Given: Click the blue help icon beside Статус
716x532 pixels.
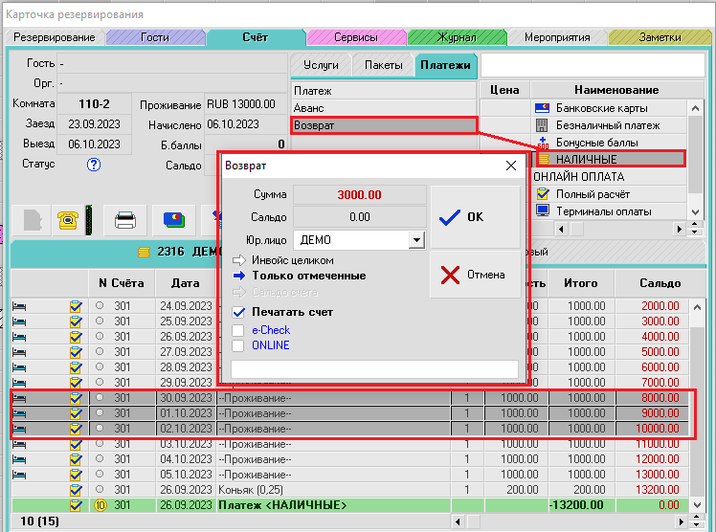Looking at the screenshot, I should (x=94, y=165).
